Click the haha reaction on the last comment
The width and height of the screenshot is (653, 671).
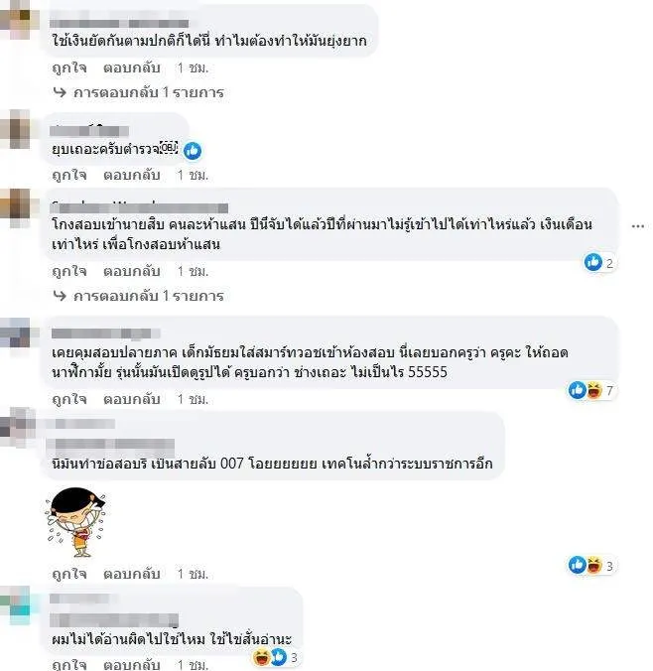coord(261,657)
